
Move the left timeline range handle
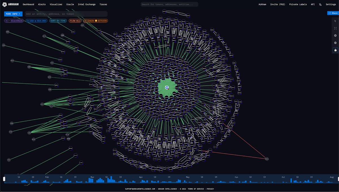tap(4, 179)
